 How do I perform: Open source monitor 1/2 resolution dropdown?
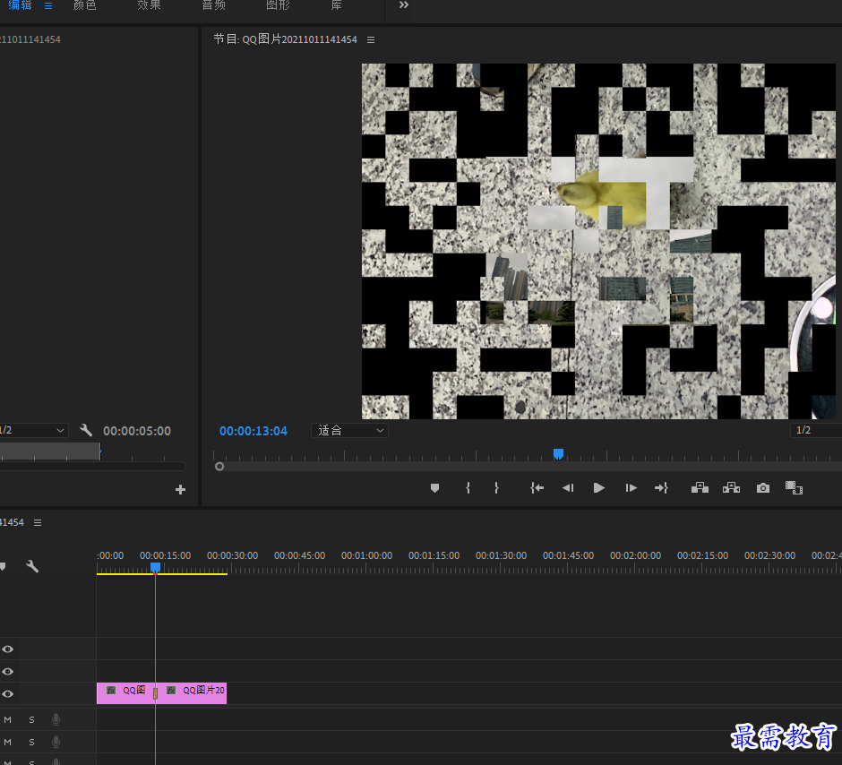click(34, 430)
